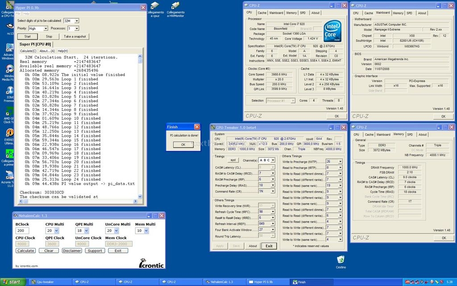Open the Priority High dropdown
Viewport: 457px width, 286px height.
click(46, 29)
